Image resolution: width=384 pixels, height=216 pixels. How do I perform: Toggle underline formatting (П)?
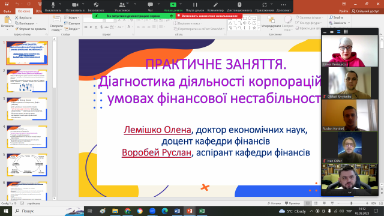pos(96,27)
